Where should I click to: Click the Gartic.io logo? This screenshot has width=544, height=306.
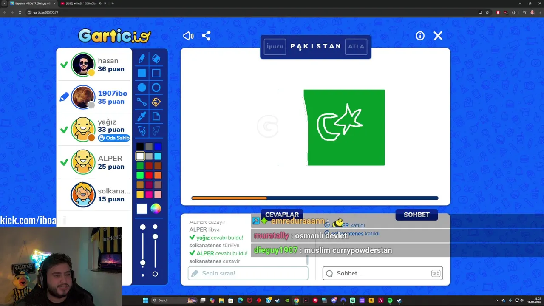point(114,36)
